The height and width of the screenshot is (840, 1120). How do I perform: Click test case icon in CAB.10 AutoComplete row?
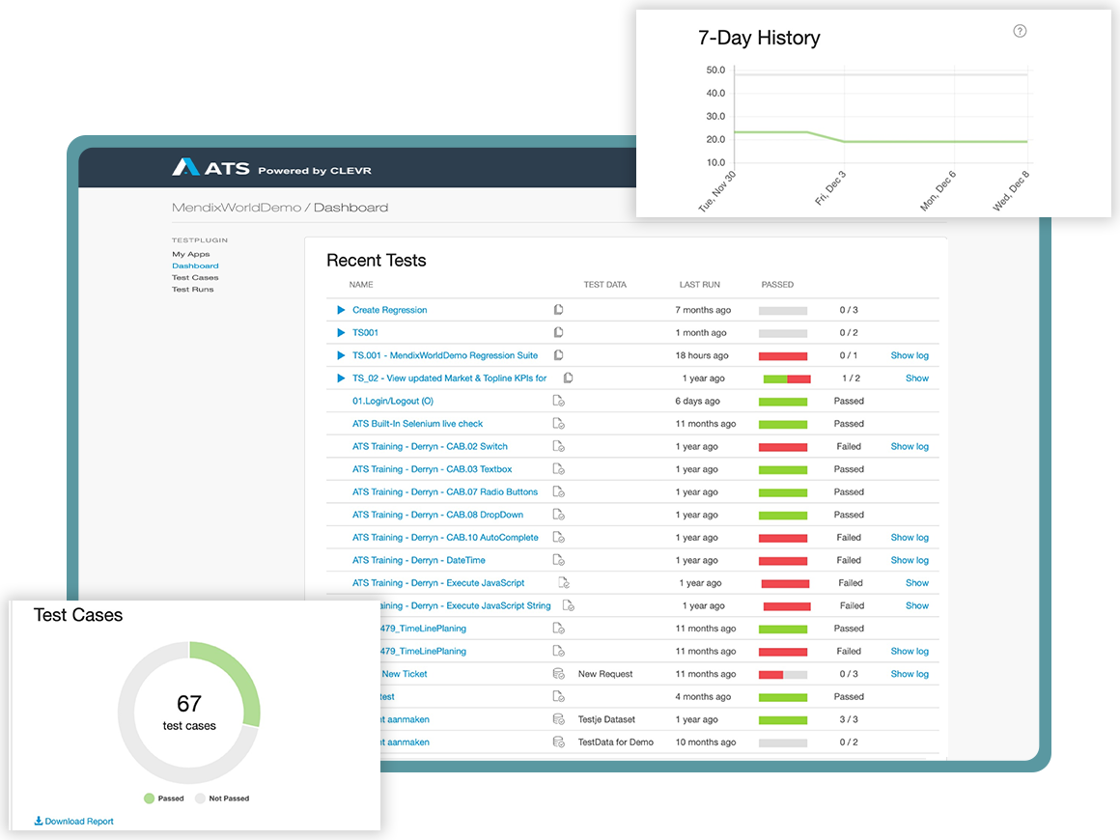559,537
